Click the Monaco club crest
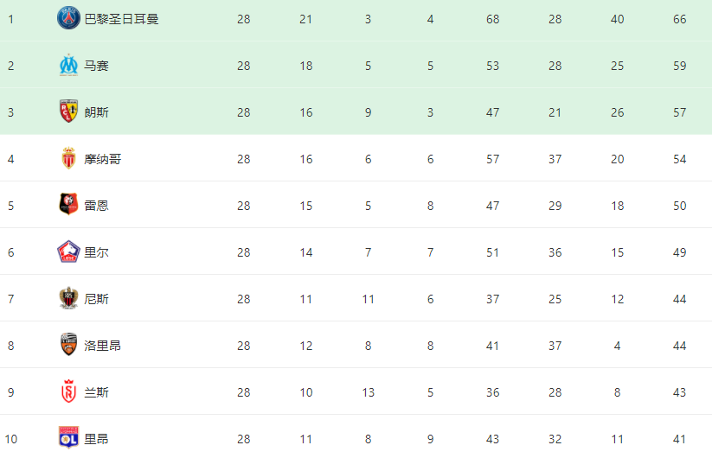This screenshot has width=712, height=458. (68, 158)
